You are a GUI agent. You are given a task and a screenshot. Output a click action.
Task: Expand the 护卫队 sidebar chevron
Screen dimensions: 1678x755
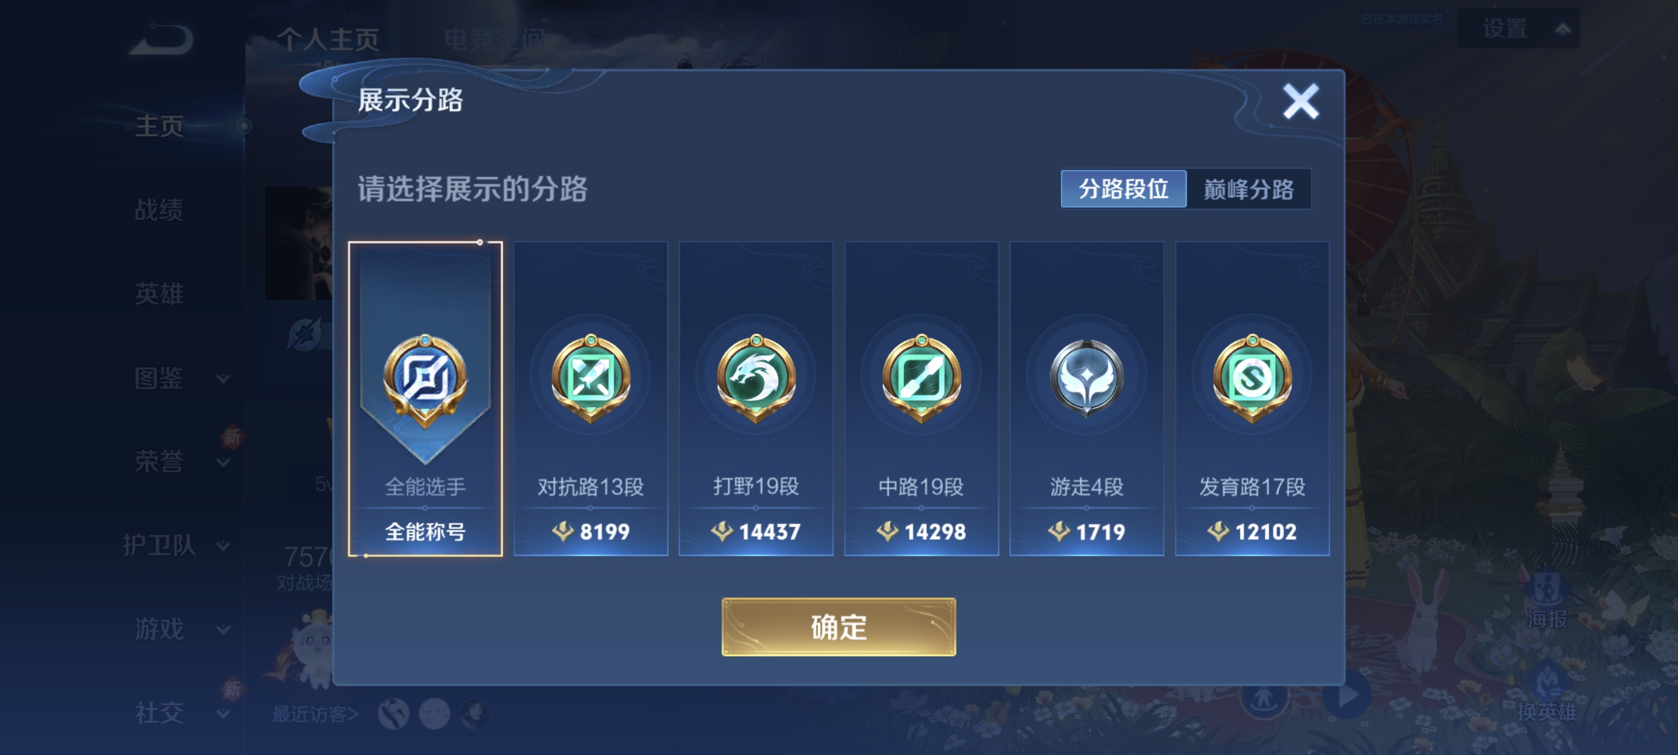click(x=222, y=546)
